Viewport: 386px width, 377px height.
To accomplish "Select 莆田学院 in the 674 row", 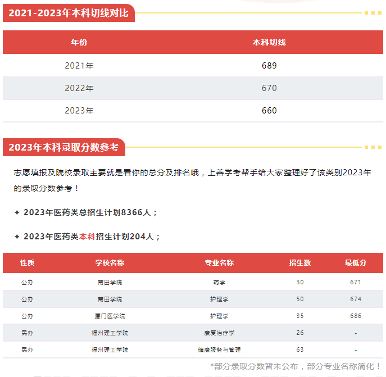I will (110, 299).
